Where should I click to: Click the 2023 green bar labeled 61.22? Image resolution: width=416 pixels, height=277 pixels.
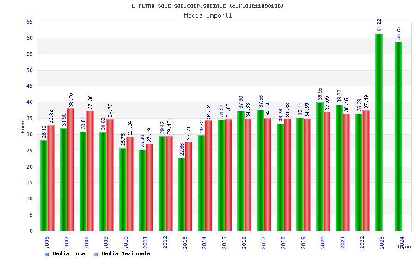(379, 132)
